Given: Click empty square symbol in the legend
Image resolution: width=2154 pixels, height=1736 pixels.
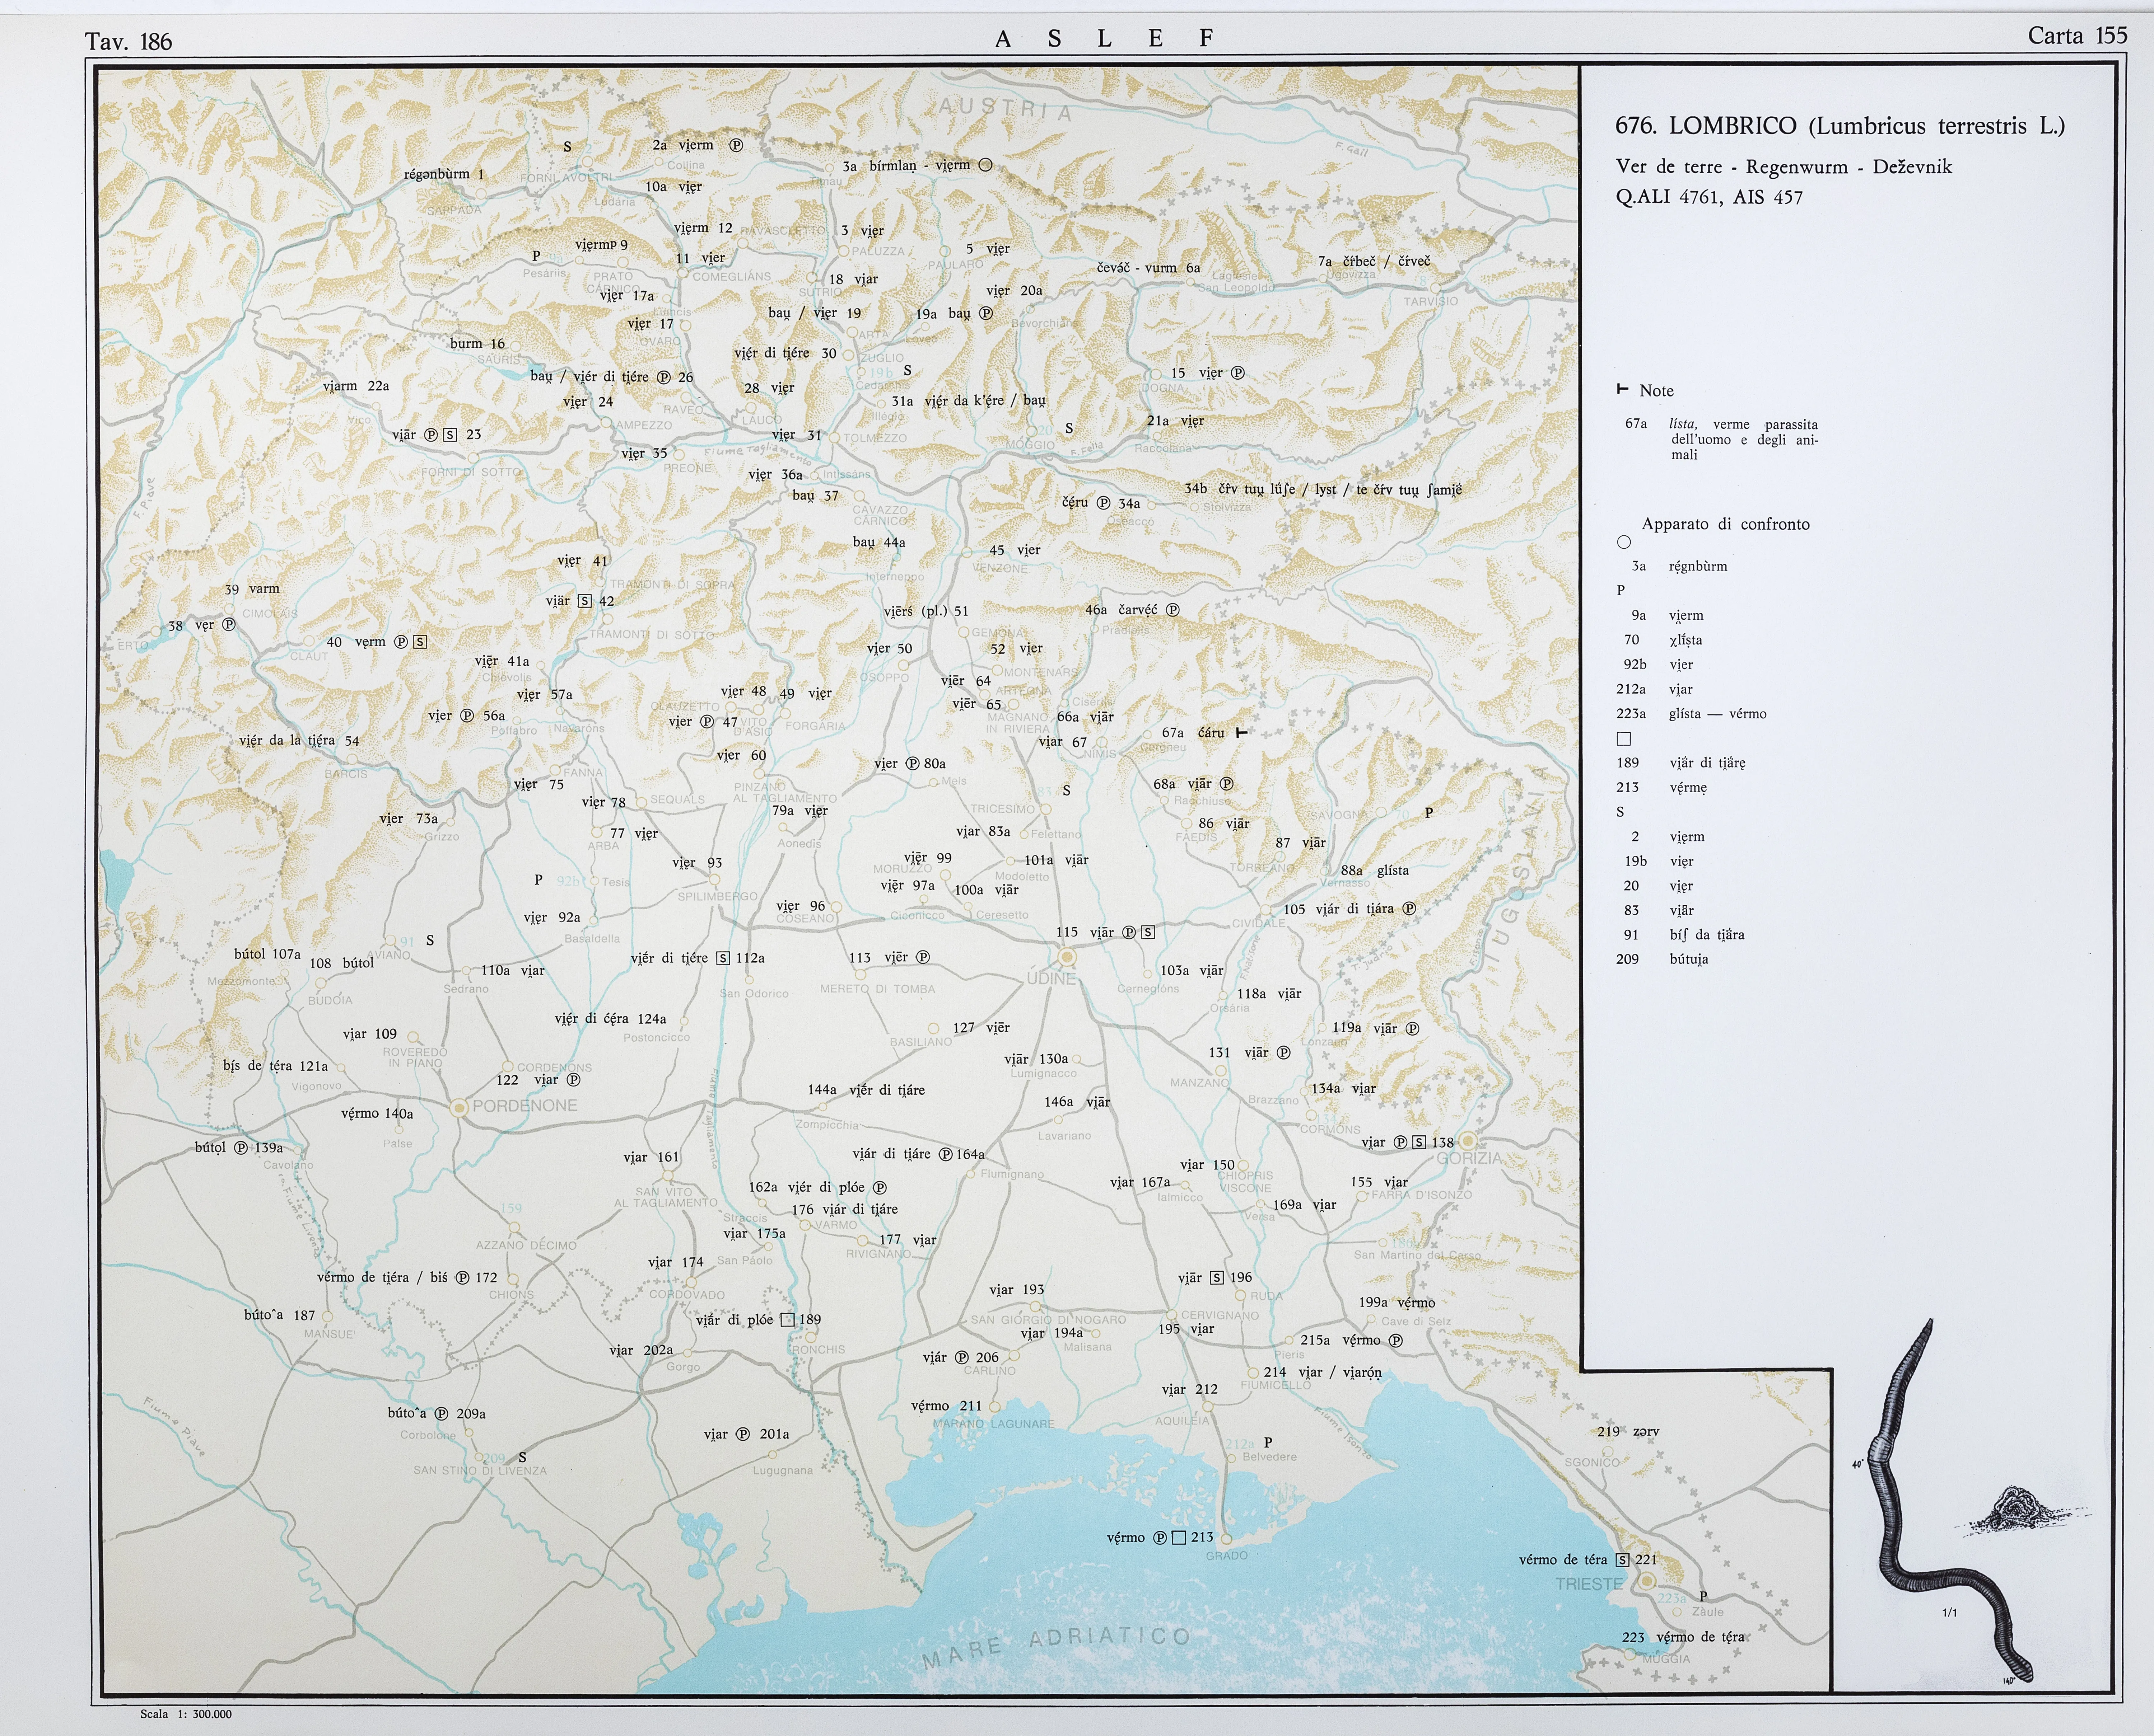Looking at the screenshot, I should point(1624,739).
